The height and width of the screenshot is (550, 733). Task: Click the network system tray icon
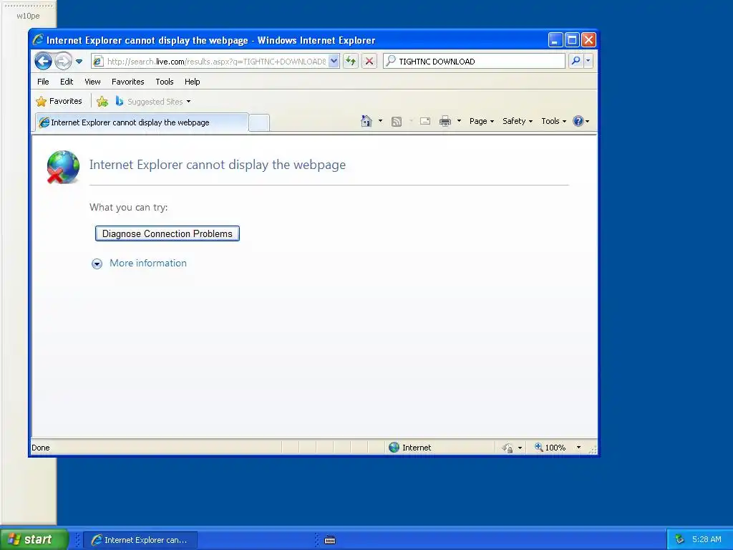pos(679,539)
